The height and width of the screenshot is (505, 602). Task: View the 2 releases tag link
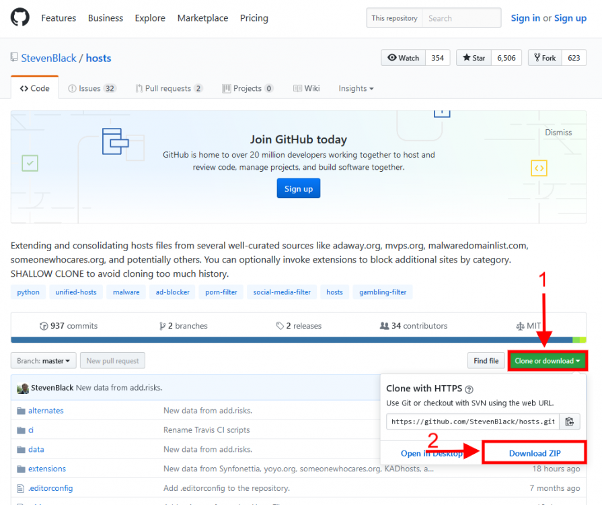click(x=301, y=326)
